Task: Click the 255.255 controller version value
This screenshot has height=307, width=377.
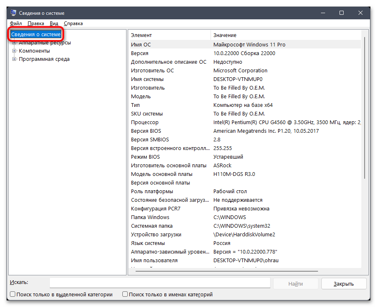Action: 222,148
